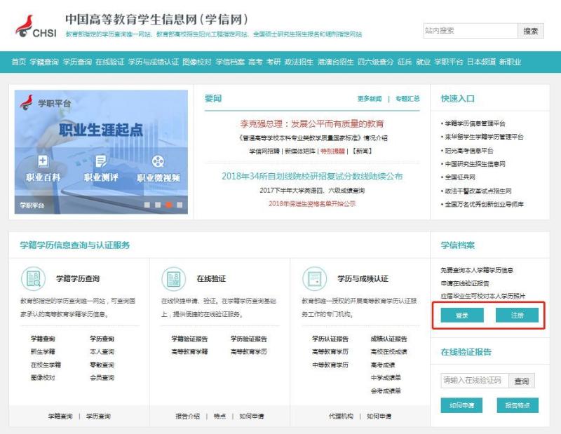Viewport: 561px width, 434px height.
Task: Open 首页 in navigation bar
Action: [x=19, y=62]
